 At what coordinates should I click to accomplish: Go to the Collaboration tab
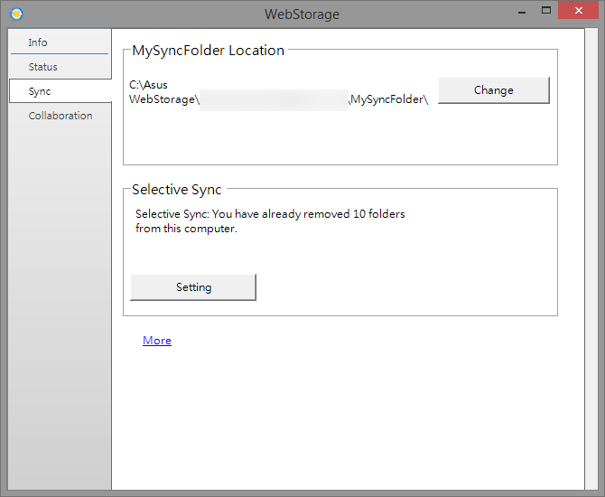(60, 116)
